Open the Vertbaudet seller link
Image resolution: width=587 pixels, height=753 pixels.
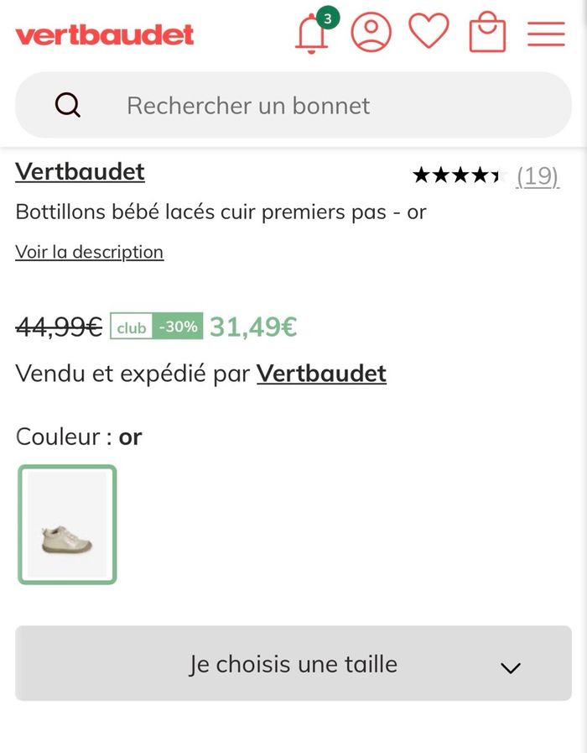coord(321,374)
